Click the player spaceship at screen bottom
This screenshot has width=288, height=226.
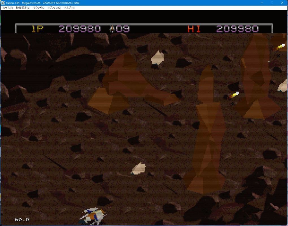pyautogui.click(x=93, y=216)
